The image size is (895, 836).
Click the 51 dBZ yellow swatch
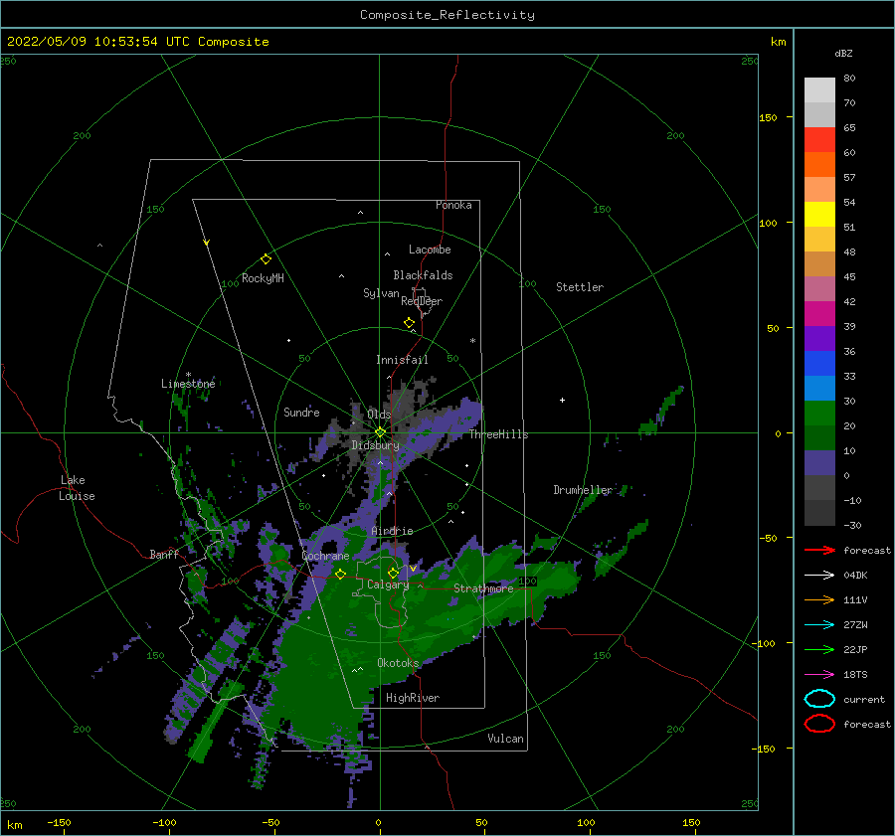[x=819, y=215]
